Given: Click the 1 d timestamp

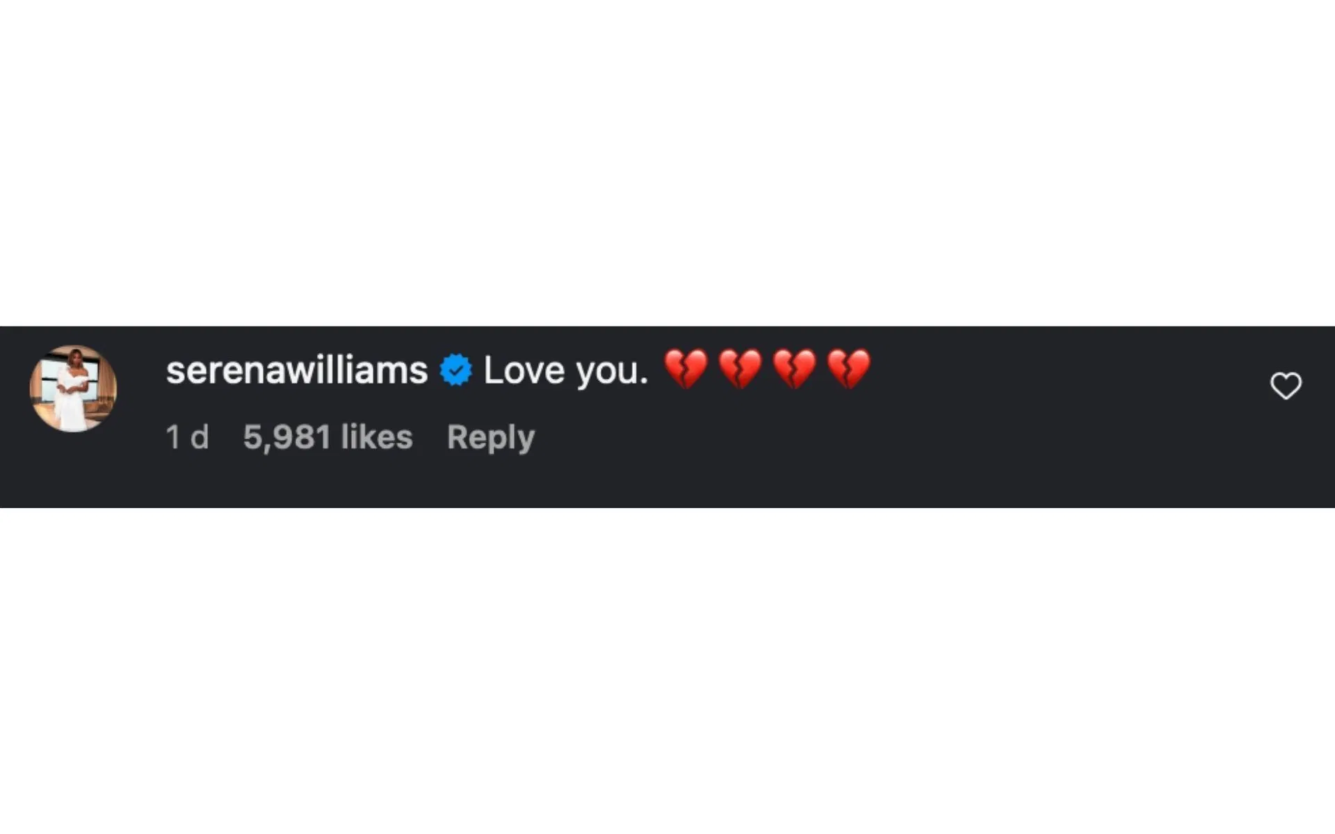Looking at the screenshot, I should tap(187, 437).
